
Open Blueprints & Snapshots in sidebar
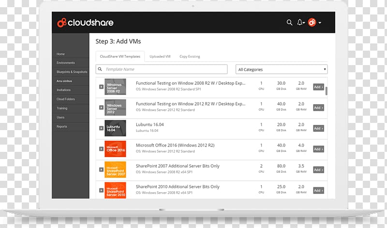72,72
